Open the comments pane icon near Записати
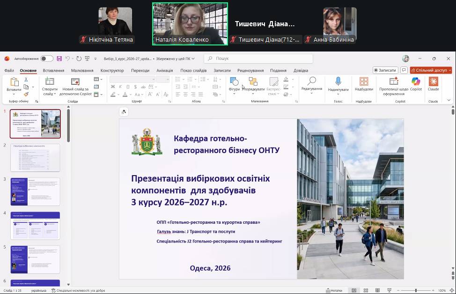This screenshot has width=456, height=294. click(x=404, y=70)
